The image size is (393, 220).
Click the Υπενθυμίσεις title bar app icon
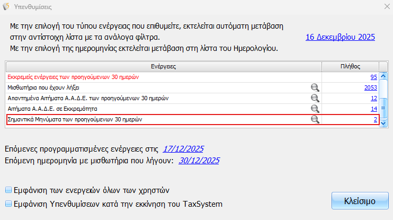click(x=7, y=7)
